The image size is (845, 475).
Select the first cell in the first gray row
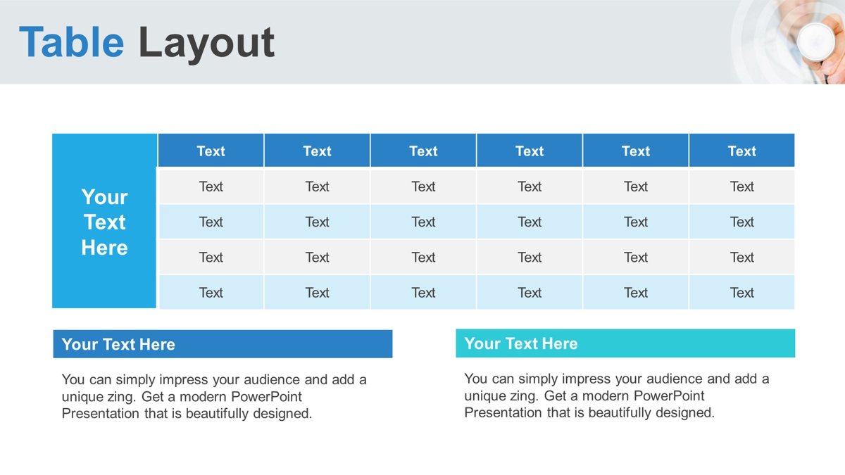pos(211,186)
